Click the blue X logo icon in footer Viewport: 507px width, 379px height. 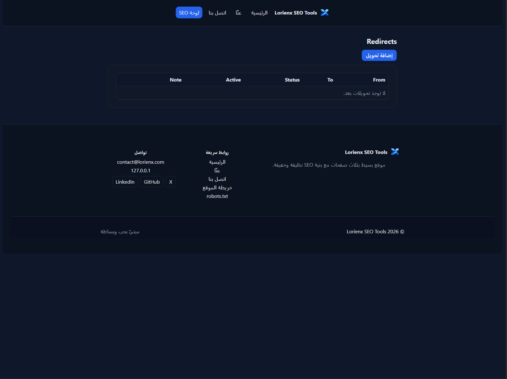point(395,152)
